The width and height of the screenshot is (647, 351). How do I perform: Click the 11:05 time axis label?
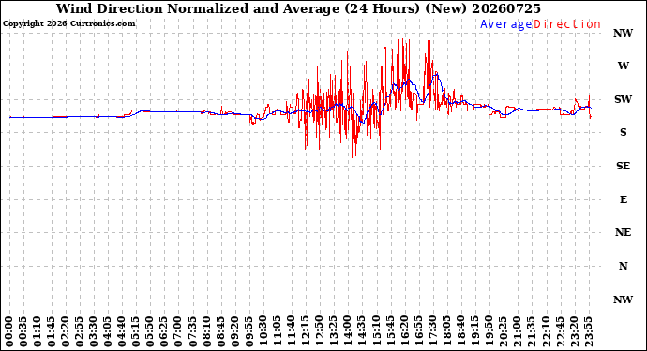click(277, 331)
